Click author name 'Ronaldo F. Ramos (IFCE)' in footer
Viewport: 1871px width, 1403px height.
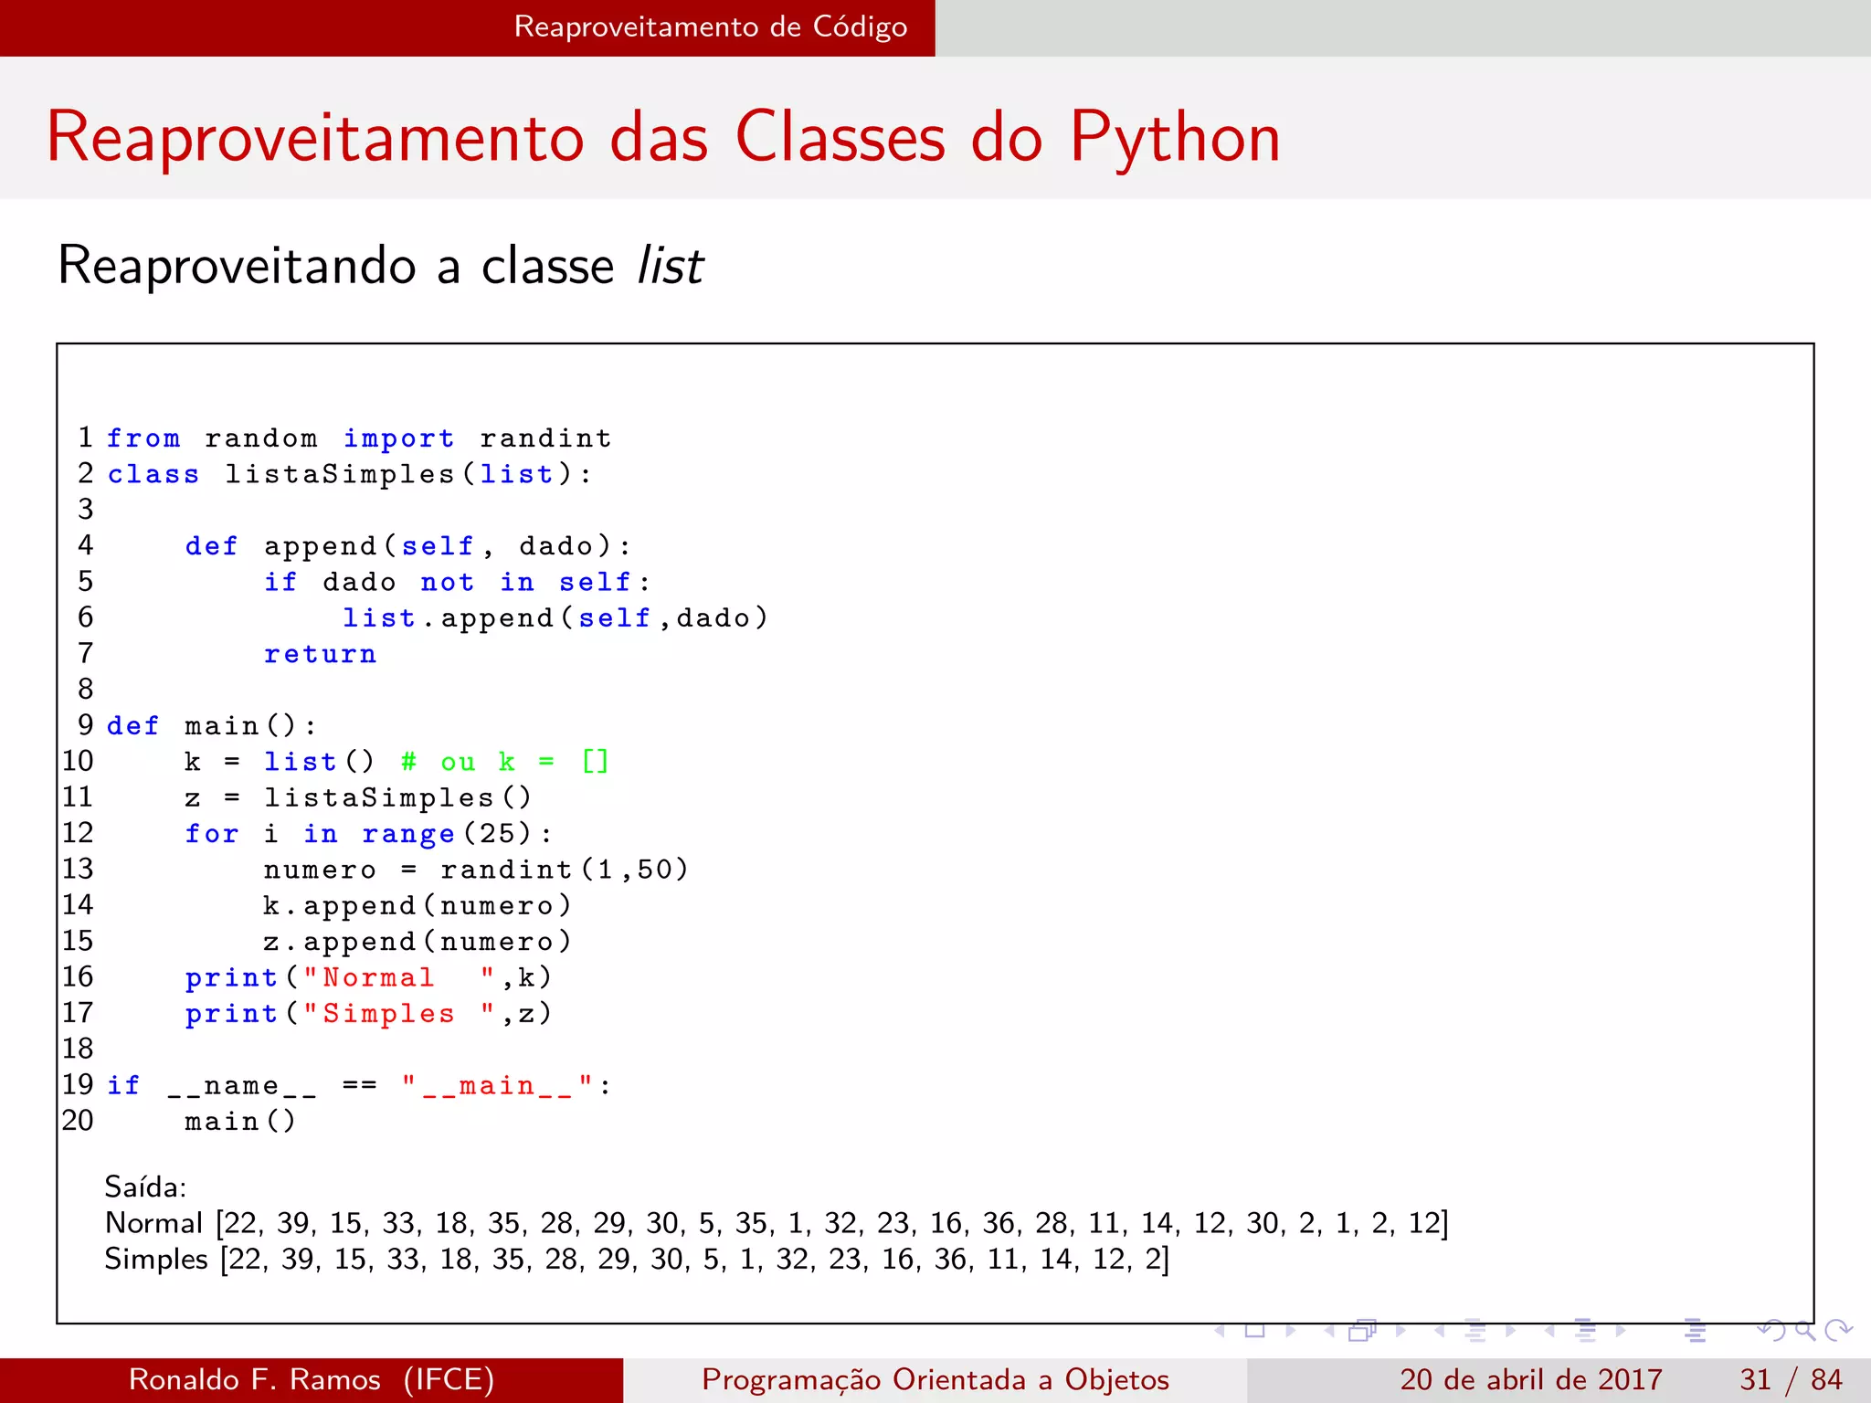tap(312, 1379)
